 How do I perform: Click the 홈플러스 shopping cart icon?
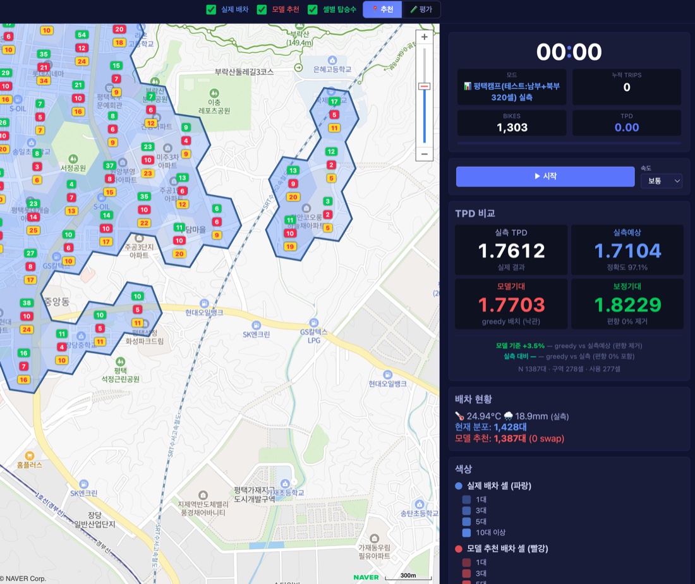[x=29, y=456]
